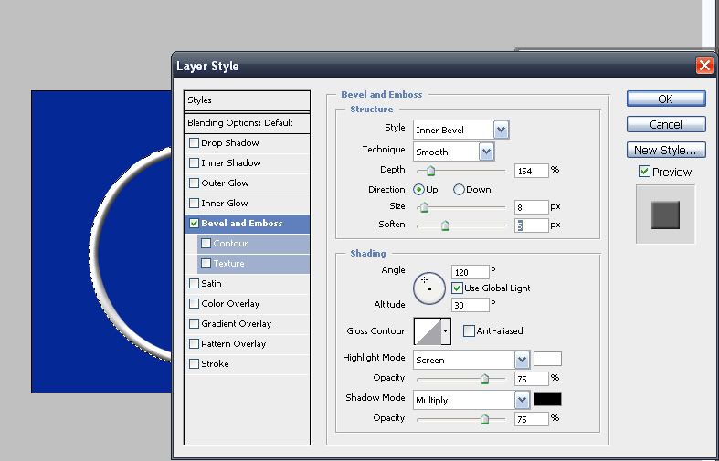Image resolution: width=719 pixels, height=461 pixels.
Task: Open Blending Options: Default
Action: click(x=248, y=123)
